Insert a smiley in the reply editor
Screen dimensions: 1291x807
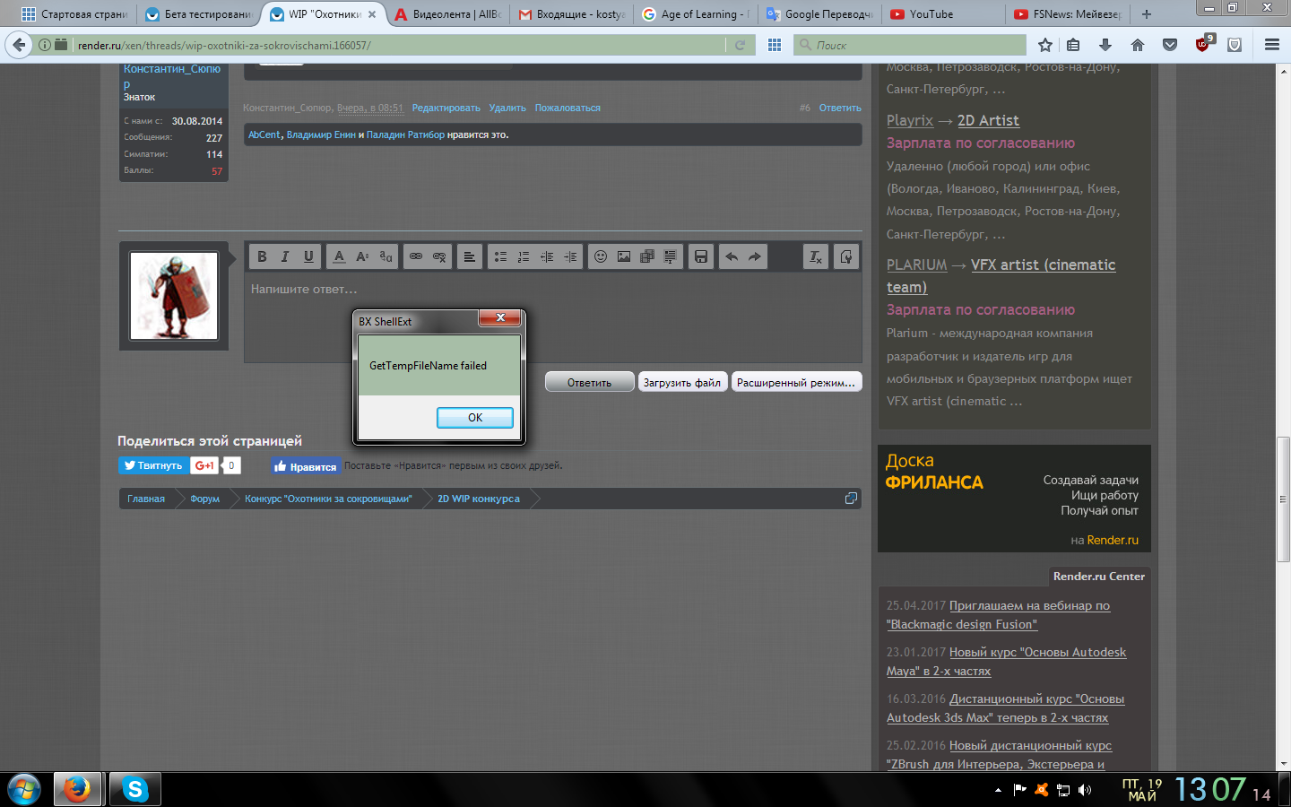601,256
